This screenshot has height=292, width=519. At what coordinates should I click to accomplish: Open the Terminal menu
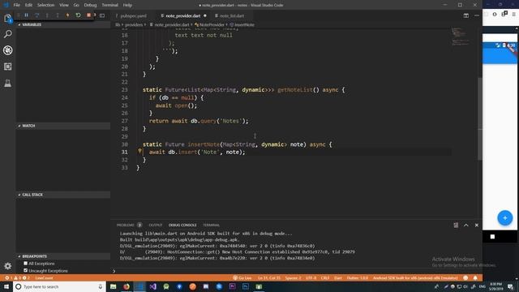click(x=110, y=5)
